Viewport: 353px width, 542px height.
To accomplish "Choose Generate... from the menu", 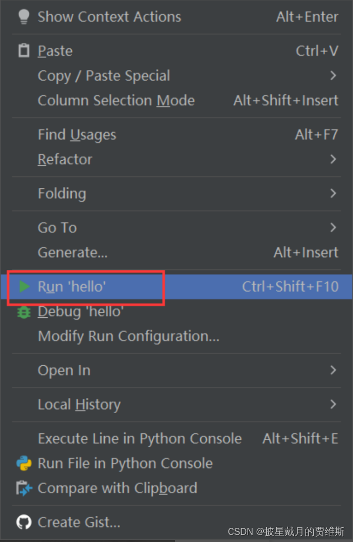I will (x=73, y=252).
